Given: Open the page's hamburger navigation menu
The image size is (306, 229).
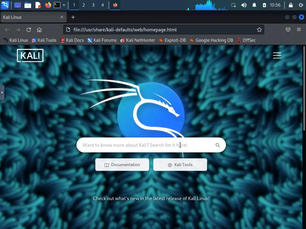Looking at the screenshot, I should pyautogui.click(x=277, y=55).
